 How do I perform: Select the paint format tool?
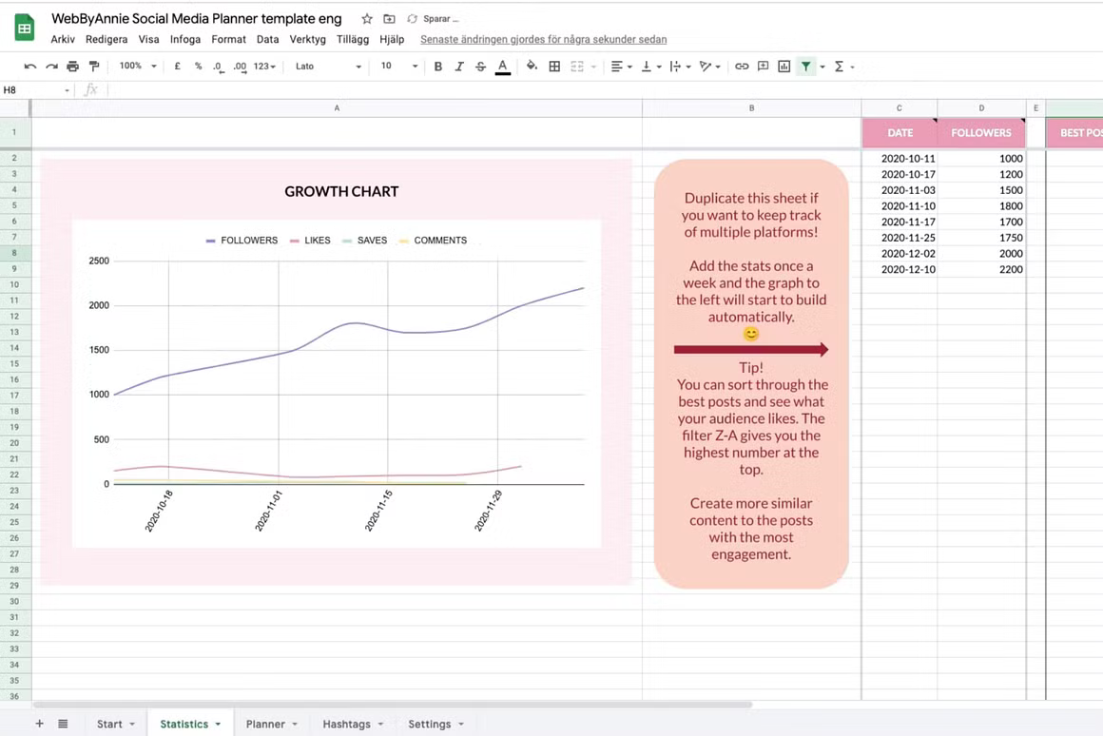tap(93, 67)
